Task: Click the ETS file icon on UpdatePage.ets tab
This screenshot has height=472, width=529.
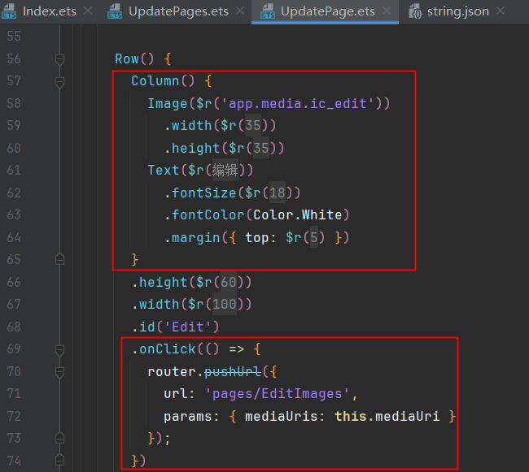Action: click(266, 11)
